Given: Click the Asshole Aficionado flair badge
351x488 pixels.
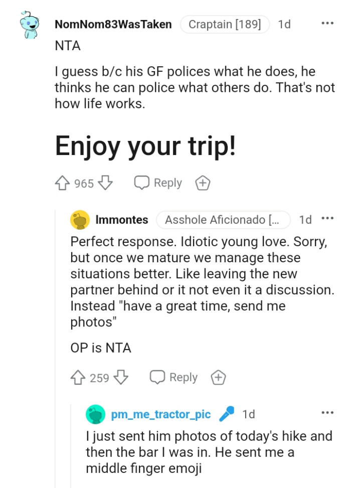Looking at the screenshot, I should (225, 219).
